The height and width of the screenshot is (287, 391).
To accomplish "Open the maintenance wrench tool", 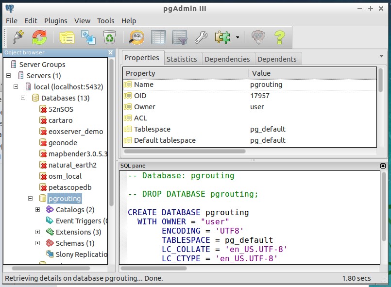I will tap(200, 36).
